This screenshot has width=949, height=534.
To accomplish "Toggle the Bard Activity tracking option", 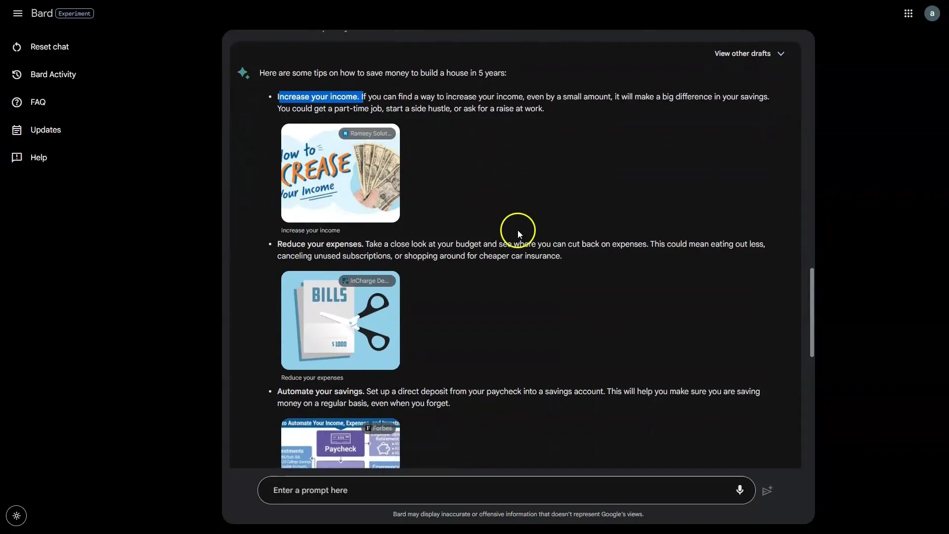I will pyautogui.click(x=53, y=74).
